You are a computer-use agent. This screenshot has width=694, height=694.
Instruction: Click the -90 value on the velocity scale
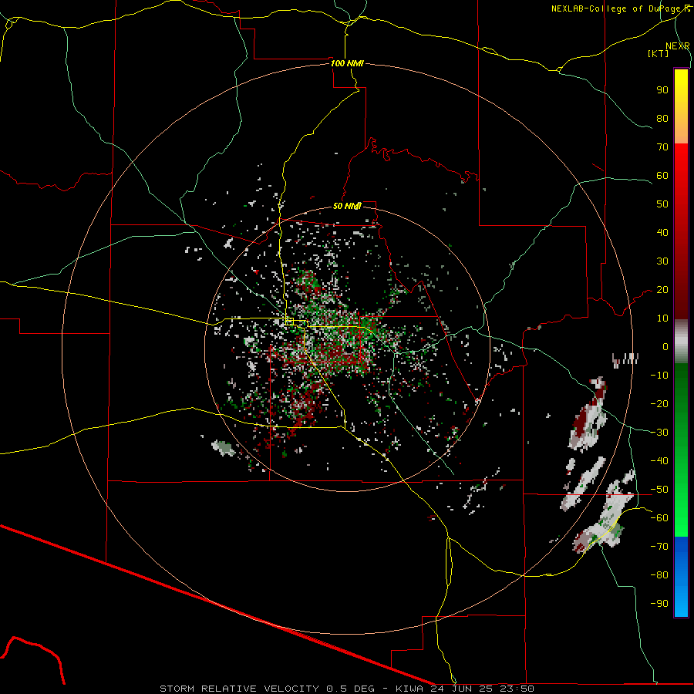click(x=659, y=604)
